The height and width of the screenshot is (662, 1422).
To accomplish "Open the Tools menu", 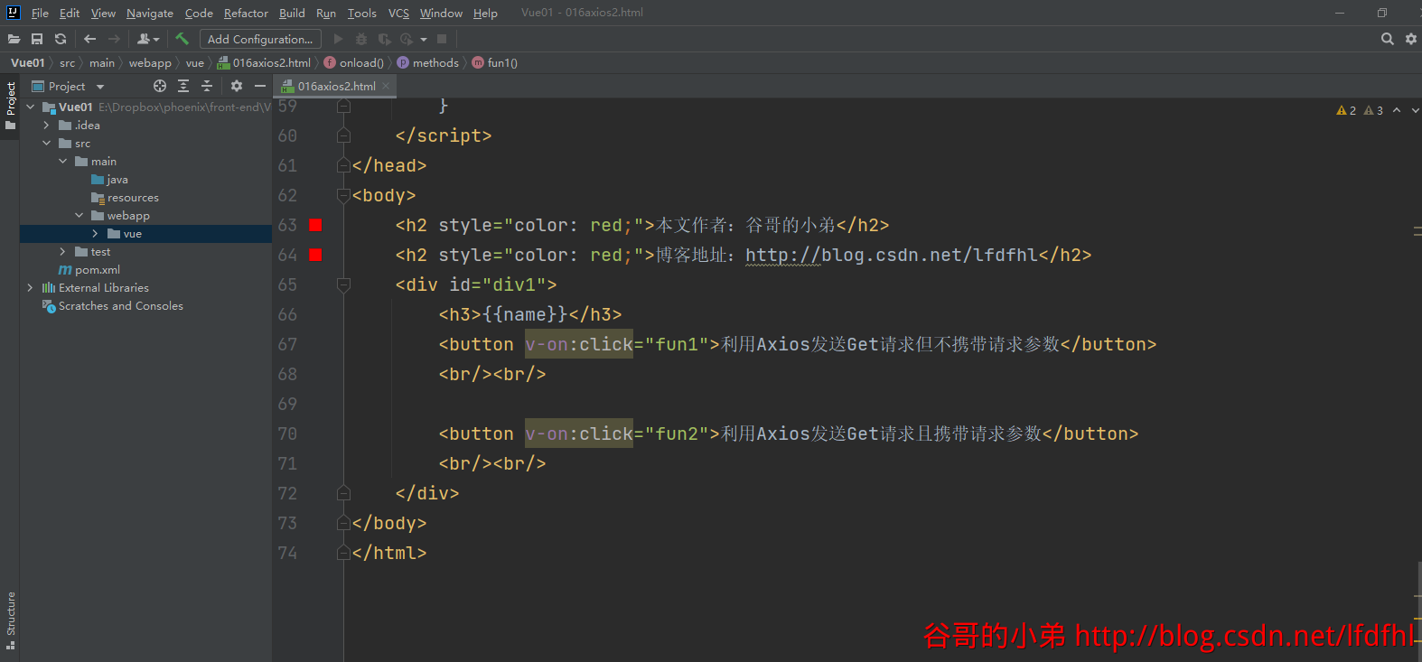I will tap(362, 13).
